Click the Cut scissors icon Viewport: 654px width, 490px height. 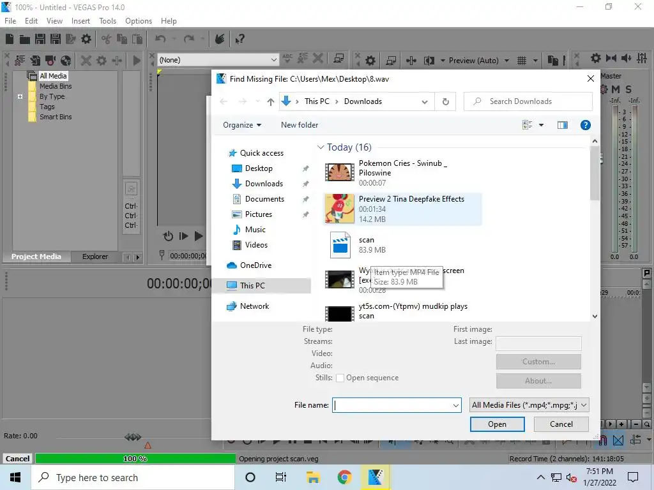click(107, 39)
